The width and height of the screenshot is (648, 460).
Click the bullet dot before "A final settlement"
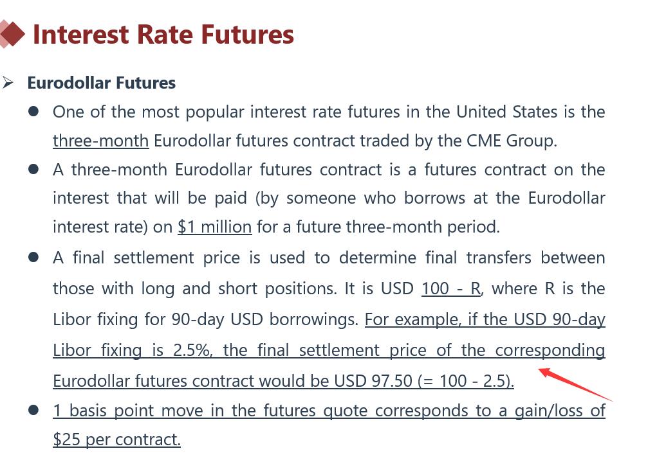pos(34,258)
